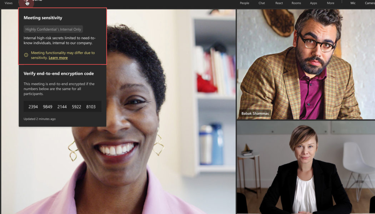Click the Meeting sensitivity heading
Image resolution: width=375 pixels, height=214 pixels.
pos(43,18)
